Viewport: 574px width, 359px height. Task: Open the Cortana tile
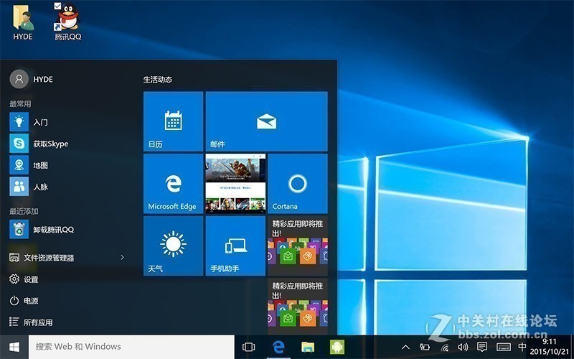[297, 184]
